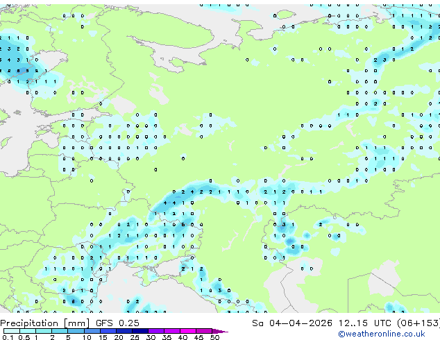Click the '12..15 UTC' time text
The width and height of the screenshot is (440, 340).
point(364,323)
